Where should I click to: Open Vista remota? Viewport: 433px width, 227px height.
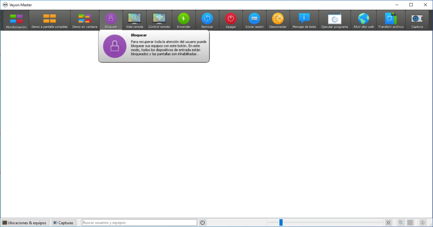point(134,20)
